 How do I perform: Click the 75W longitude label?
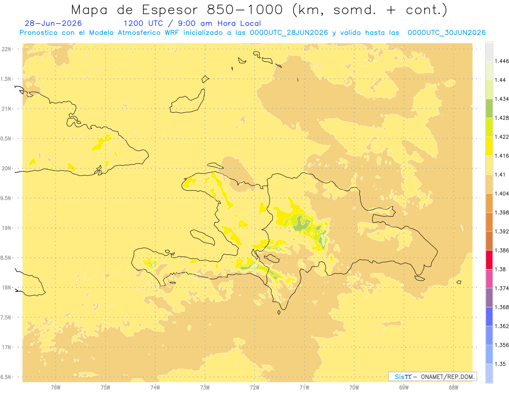[106, 388]
